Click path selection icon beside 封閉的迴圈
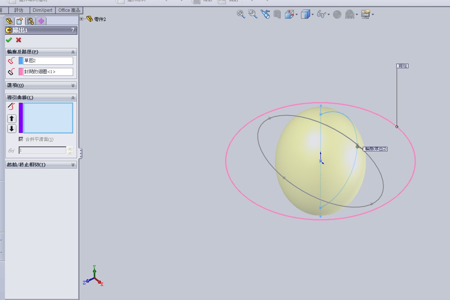Viewport: 450px width, 300px height. (x=11, y=72)
